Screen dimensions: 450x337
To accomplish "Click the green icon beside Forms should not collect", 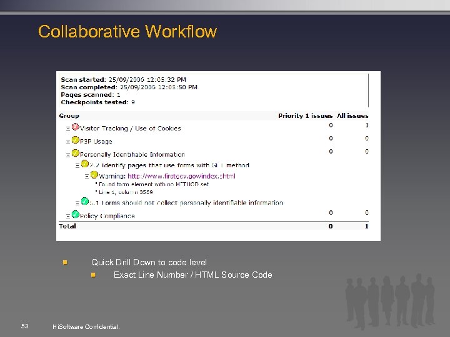I will pyautogui.click(x=84, y=201).
